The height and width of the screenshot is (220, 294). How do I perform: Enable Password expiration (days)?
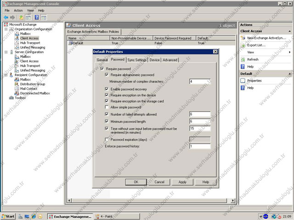point(107,139)
